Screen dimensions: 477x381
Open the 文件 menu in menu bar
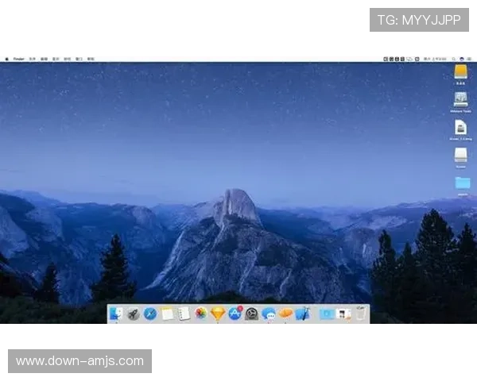tap(33, 59)
